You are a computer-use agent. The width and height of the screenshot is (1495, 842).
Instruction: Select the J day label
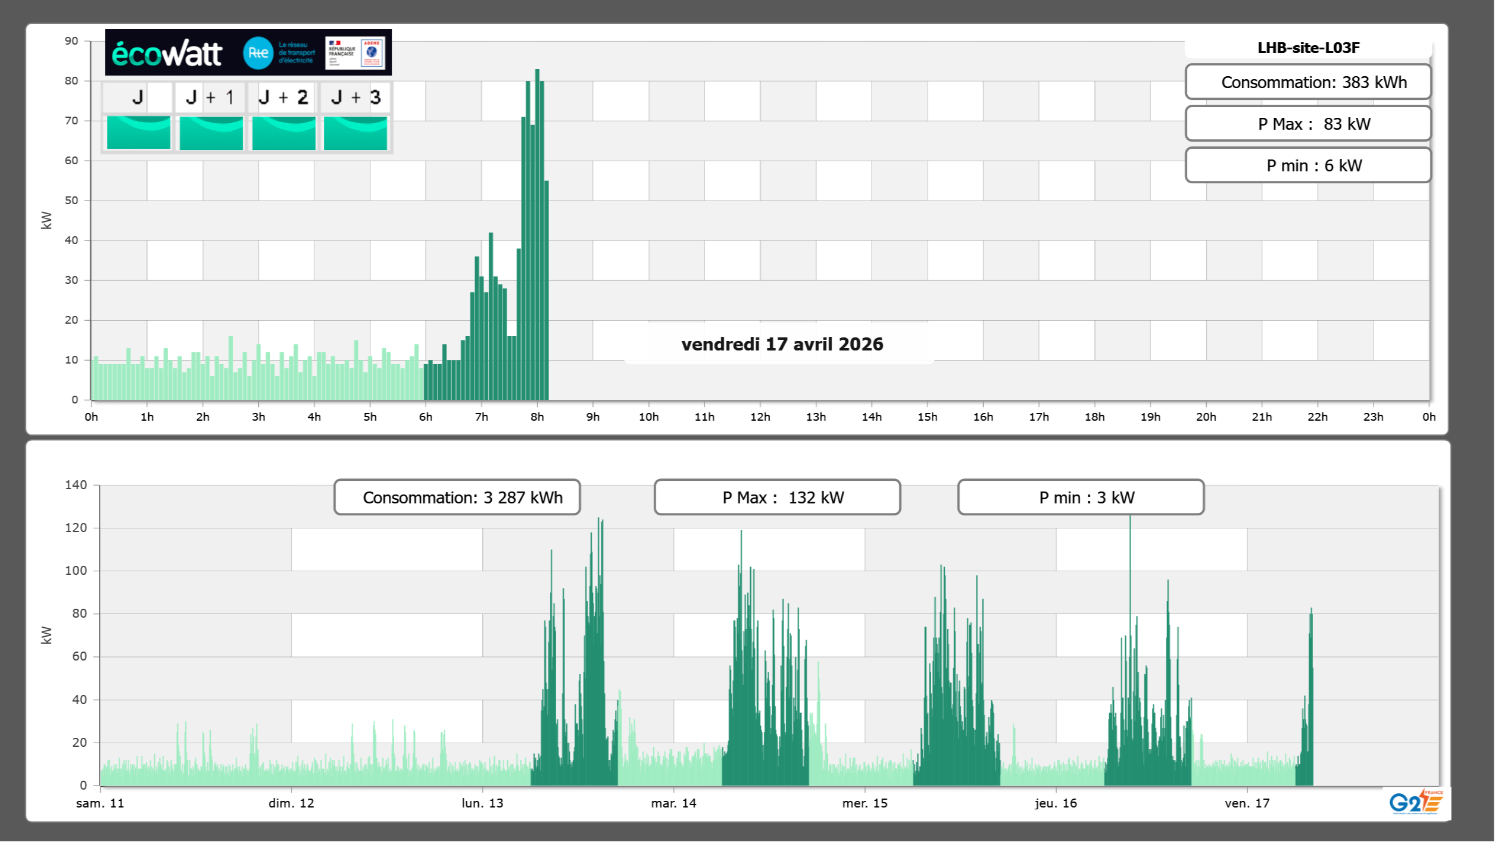coord(138,97)
